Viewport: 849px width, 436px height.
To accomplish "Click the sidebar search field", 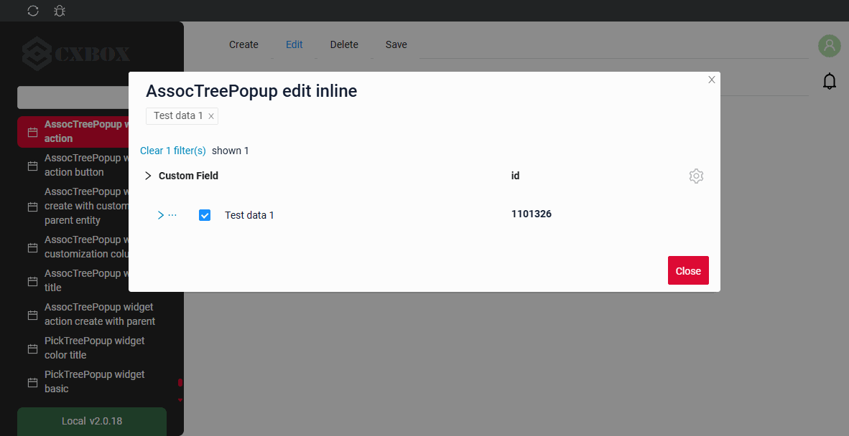I will tap(73, 98).
